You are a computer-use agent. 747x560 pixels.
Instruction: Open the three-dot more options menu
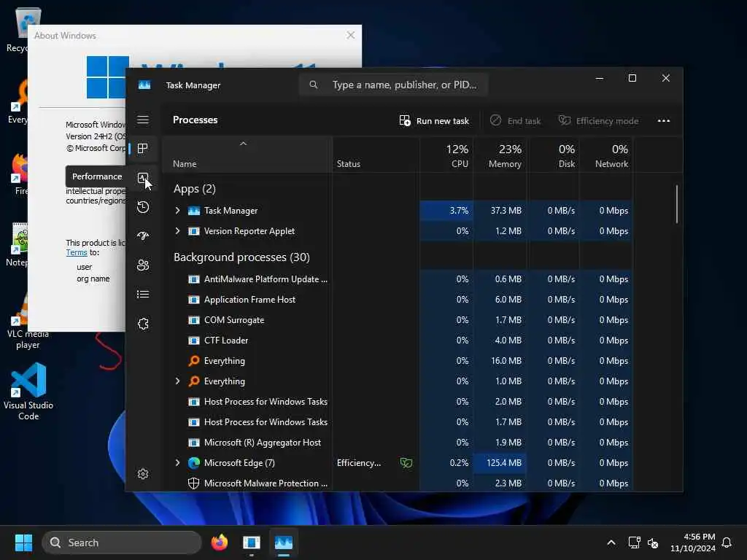[x=664, y=120]
